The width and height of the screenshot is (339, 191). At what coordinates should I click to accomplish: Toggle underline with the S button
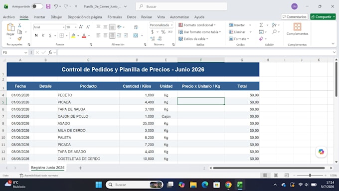tap(50, 35)
